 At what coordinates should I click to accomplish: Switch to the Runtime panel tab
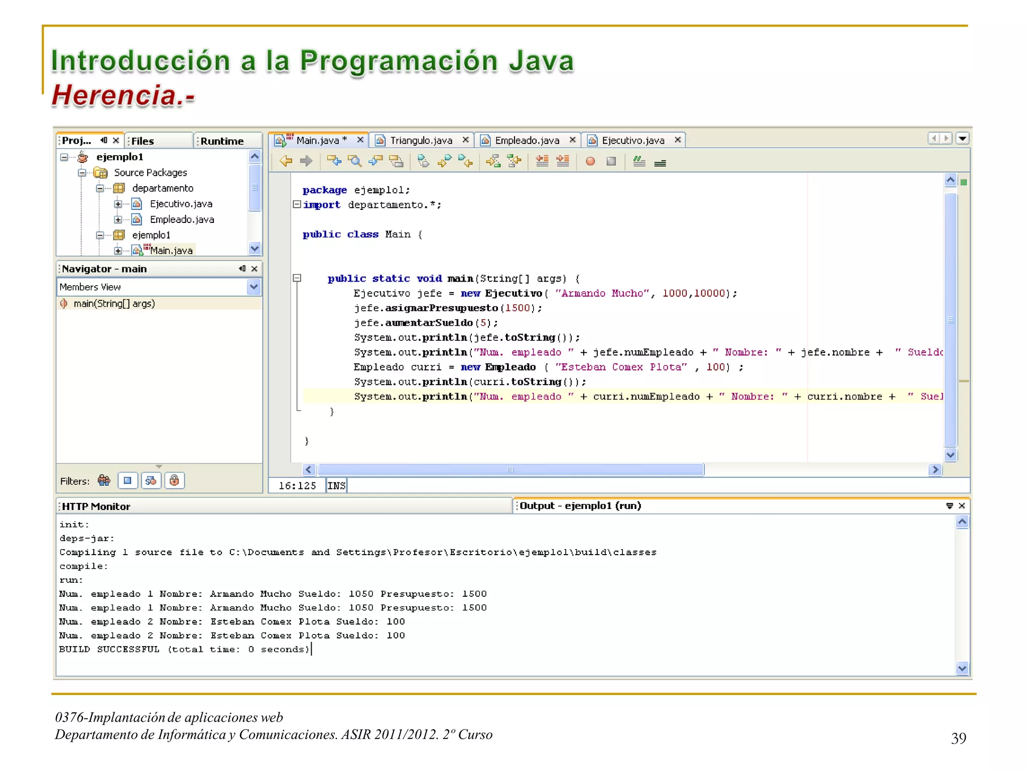(x=222, y=141)
